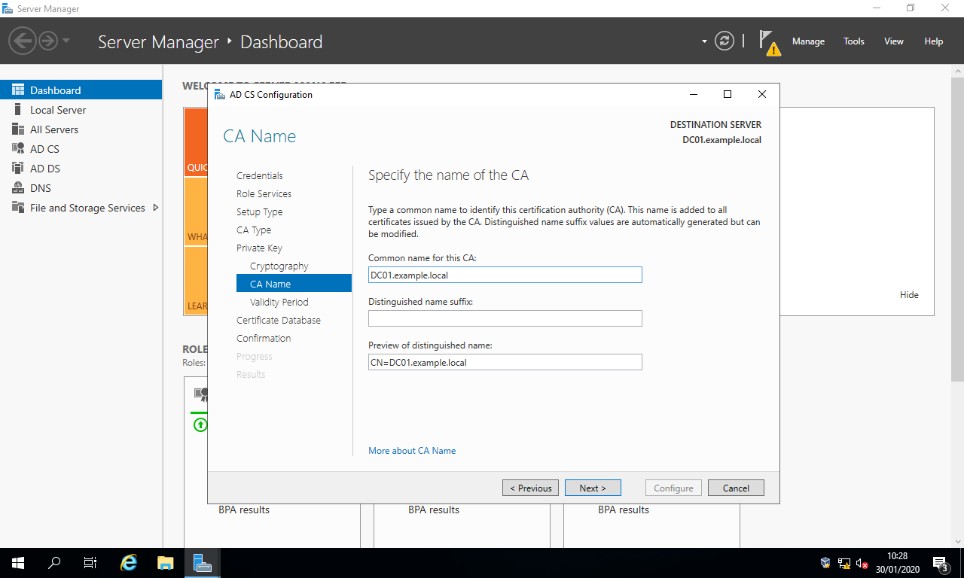
Task: Open the dropdown arrow beside Refresh
Action: [704, 41]
